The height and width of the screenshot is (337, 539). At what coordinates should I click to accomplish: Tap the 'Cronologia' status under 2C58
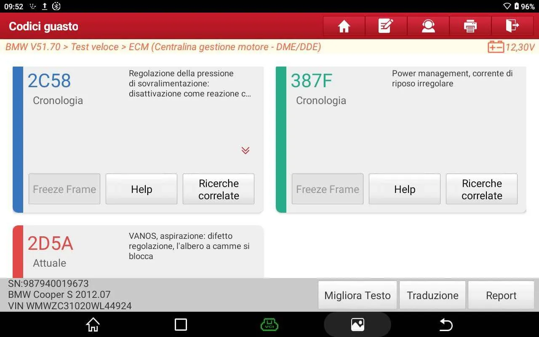click(x=58, y=101)
